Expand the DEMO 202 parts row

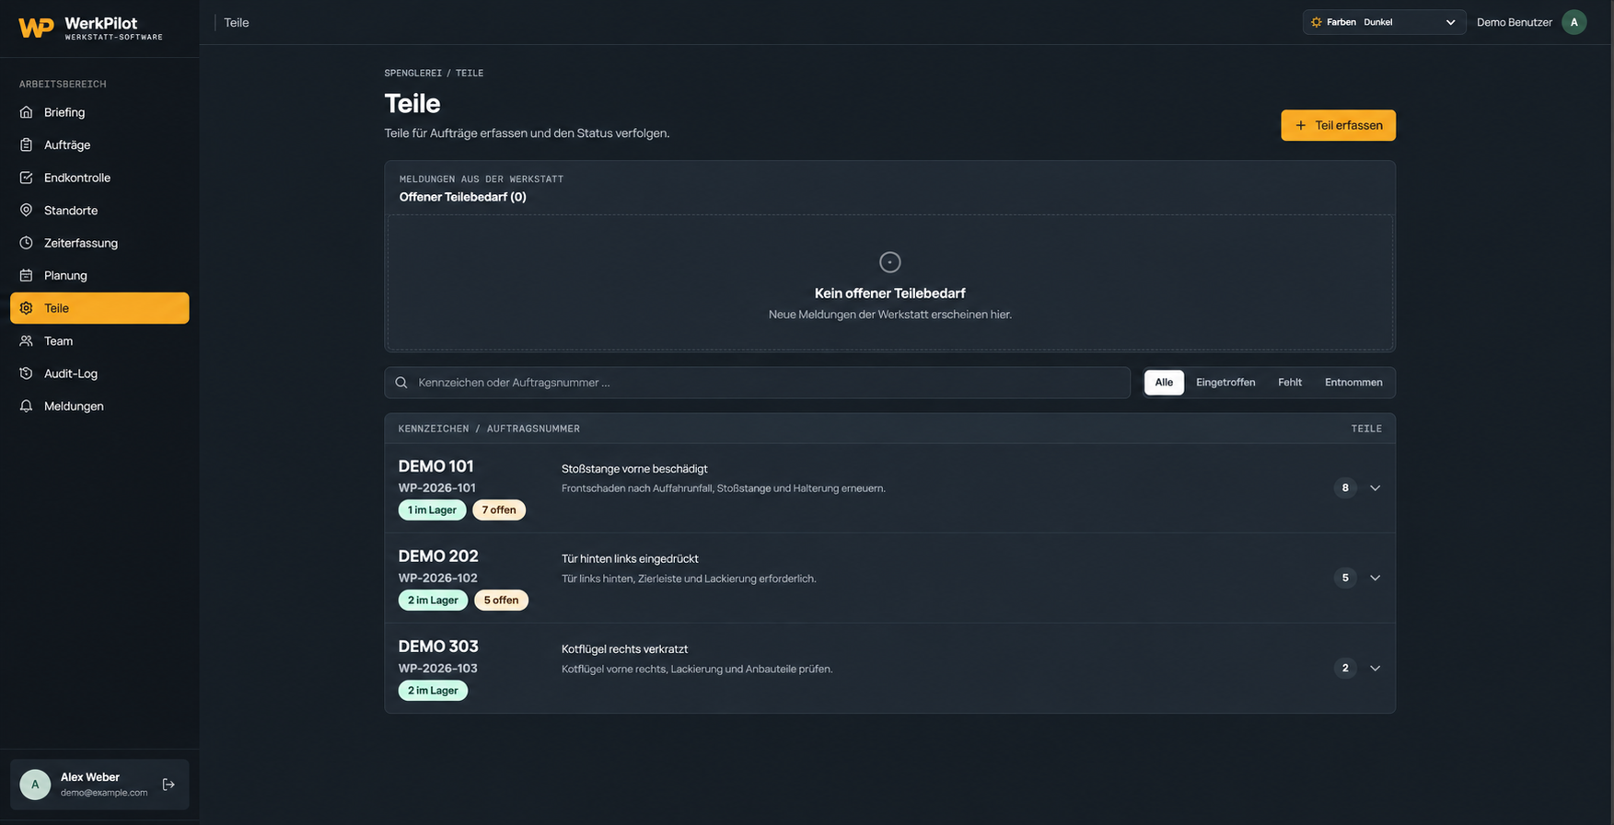1375,579
